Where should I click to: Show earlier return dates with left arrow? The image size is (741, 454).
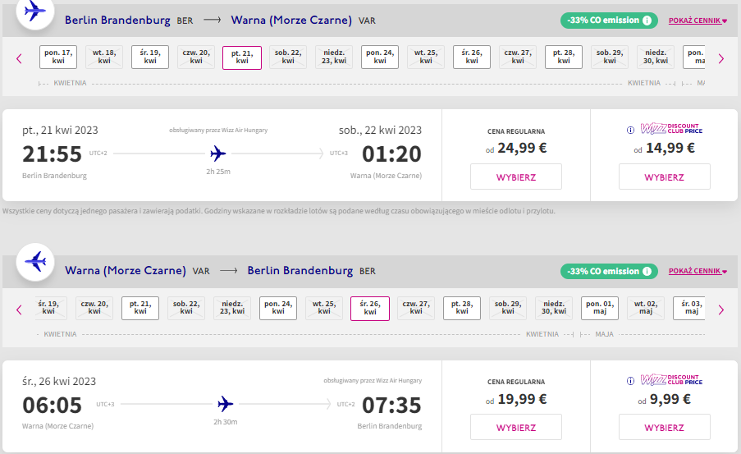tap(20, 310)
